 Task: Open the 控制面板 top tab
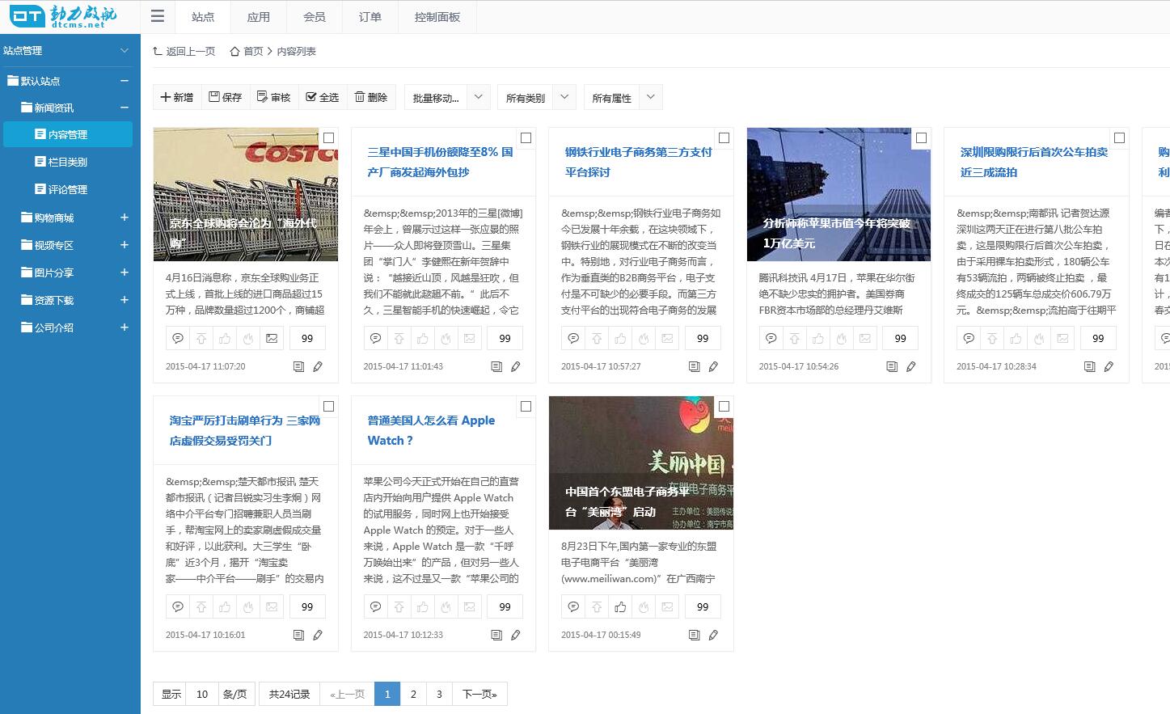pyautogui.click(x=437, y=16)
